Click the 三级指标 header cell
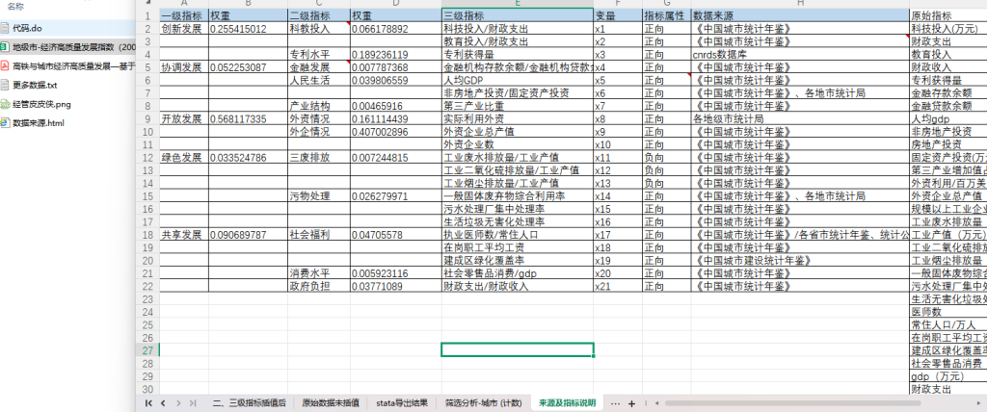This screenshot has height=412, width=987. (x=518, y=15)
